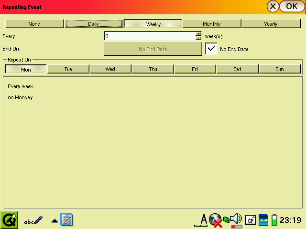
Task: Select None to disable repeating
Action: (x=34, y=24)
